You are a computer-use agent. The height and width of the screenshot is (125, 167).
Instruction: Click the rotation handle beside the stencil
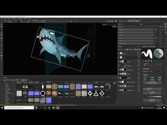point(88,56)
